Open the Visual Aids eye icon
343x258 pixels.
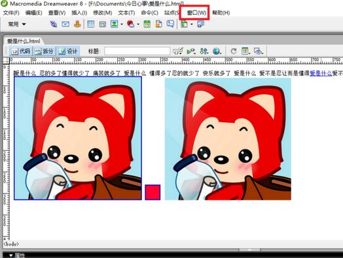[x=259, y=52]
